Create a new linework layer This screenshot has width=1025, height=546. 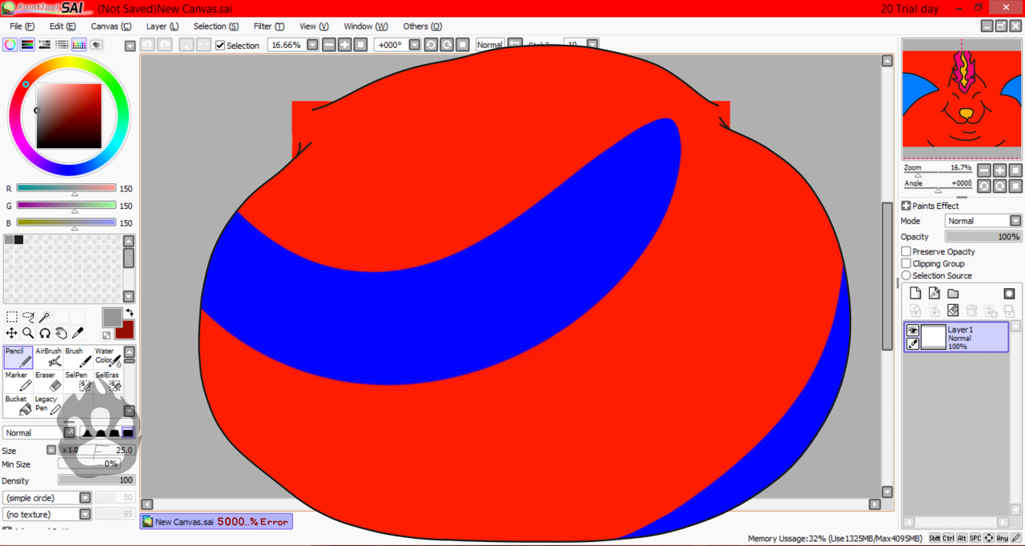click(934, 294)
